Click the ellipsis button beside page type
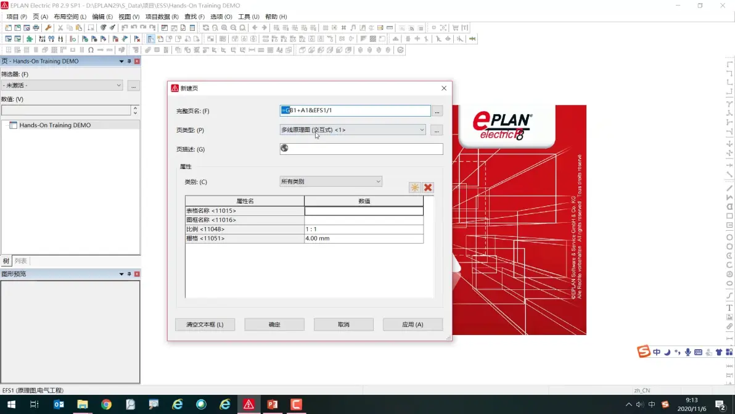The image size is (735, 414). [x=437, y=130]
